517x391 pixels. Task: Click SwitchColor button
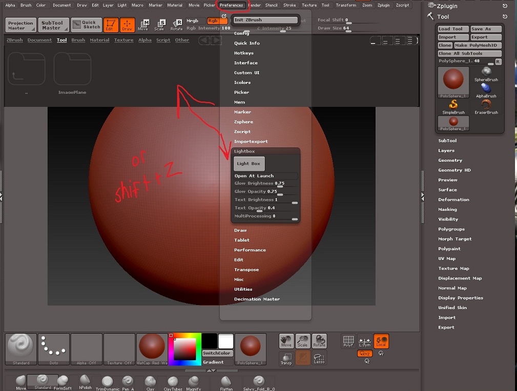pyautogui.click(x=217, y=353)
